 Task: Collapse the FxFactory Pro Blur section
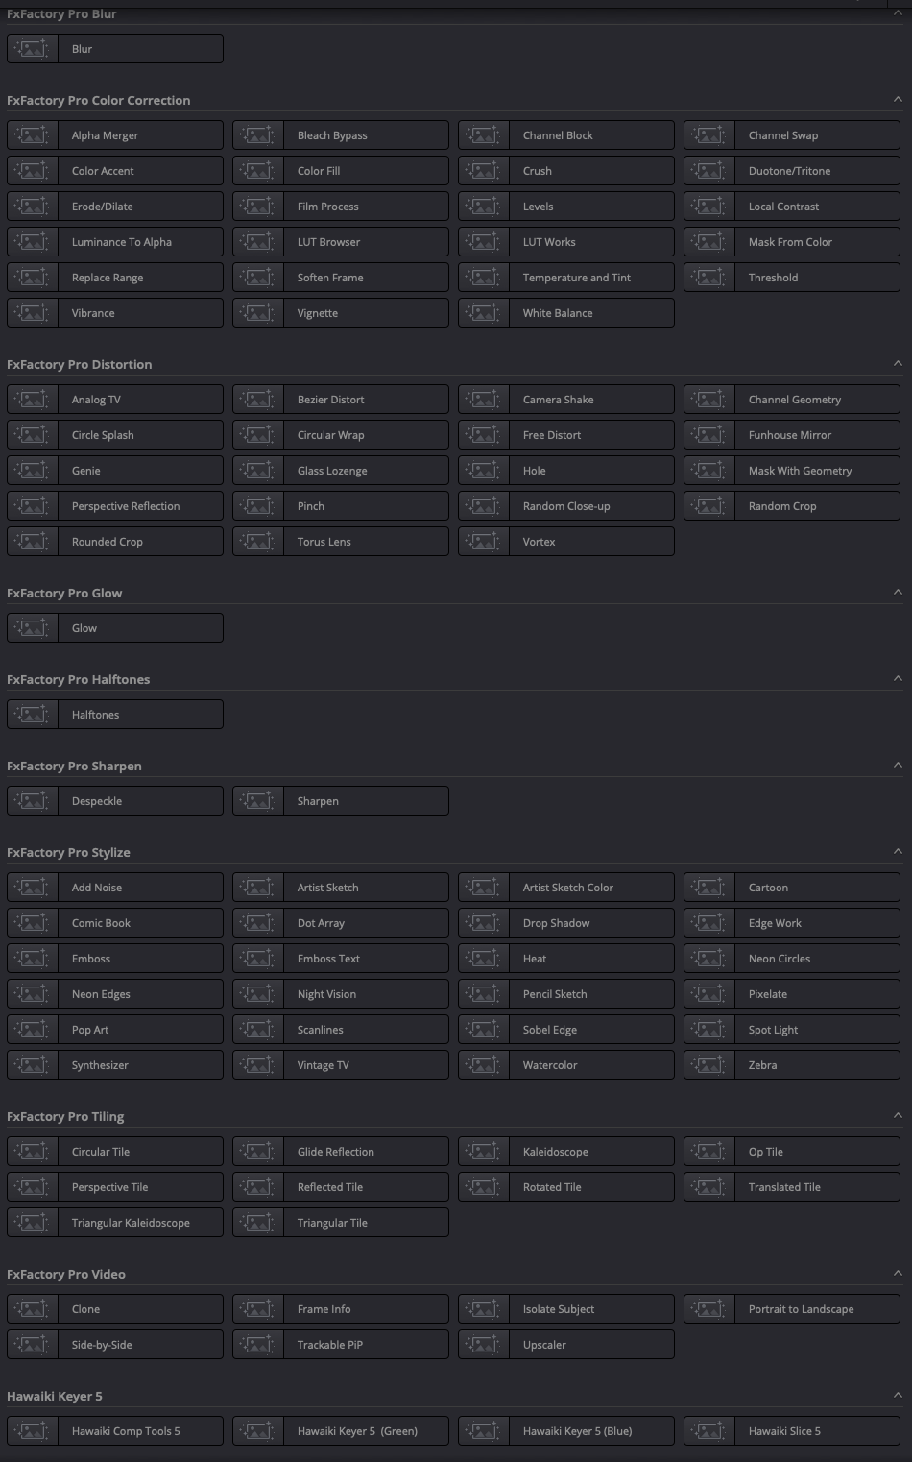(x=898, y=13)
